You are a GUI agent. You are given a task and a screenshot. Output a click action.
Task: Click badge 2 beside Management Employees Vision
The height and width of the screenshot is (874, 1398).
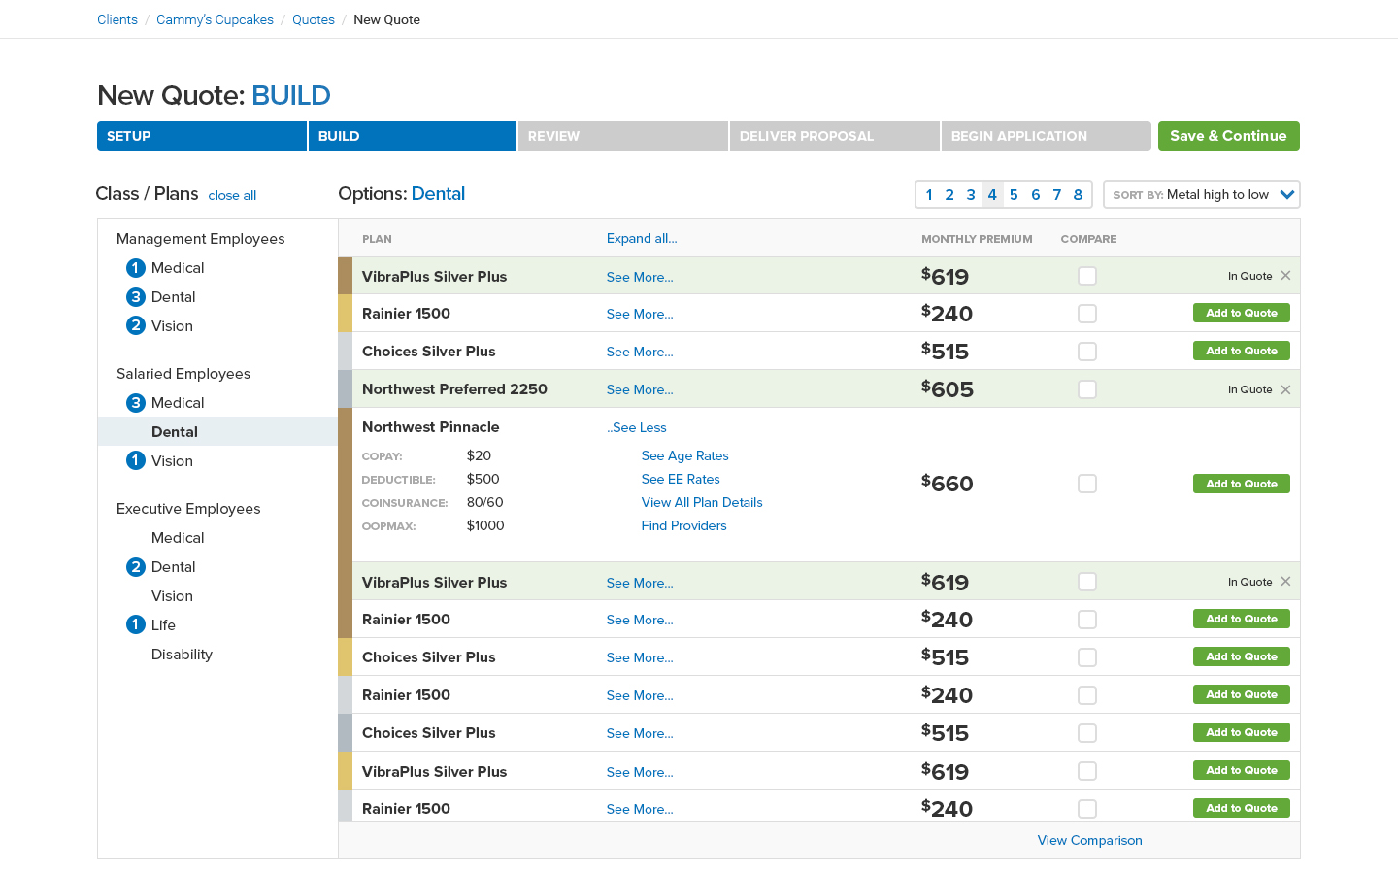tap(136, 326)
